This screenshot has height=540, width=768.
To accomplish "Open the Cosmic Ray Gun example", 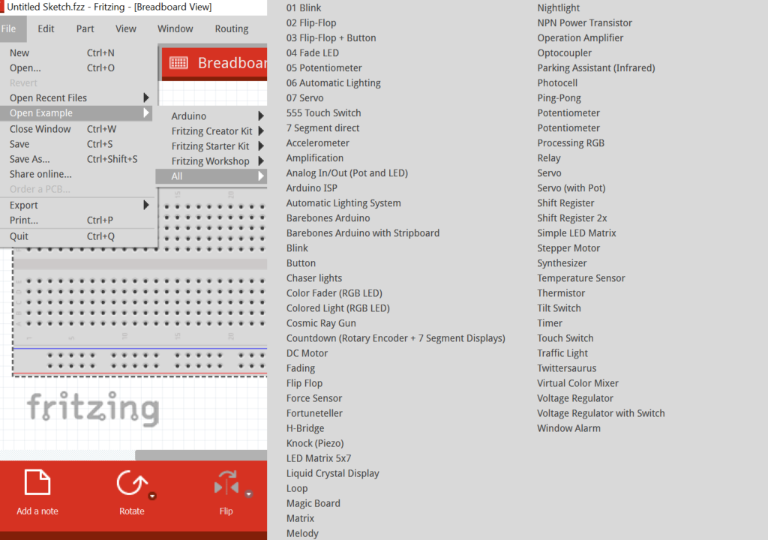I will (x=321, y=323).
